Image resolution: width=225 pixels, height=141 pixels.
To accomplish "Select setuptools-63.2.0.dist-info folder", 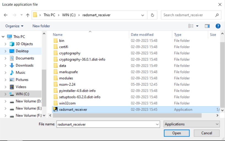I will tap(80, 97).
